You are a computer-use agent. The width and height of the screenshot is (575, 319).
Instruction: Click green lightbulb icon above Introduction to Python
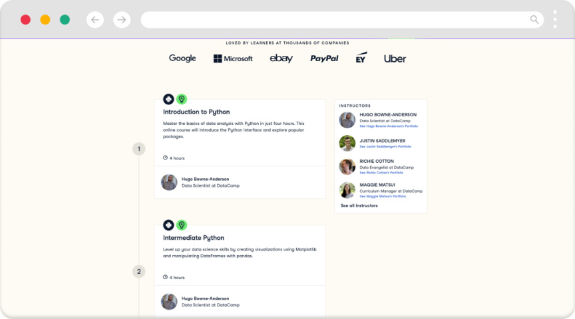pos(182,99)
